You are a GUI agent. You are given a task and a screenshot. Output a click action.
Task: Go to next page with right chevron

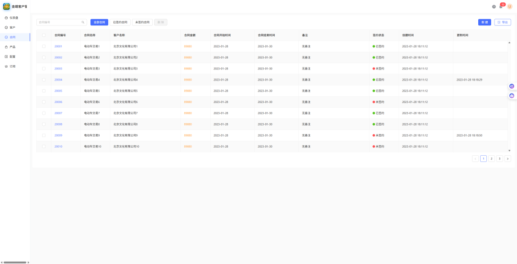click(x=508, y=159)
